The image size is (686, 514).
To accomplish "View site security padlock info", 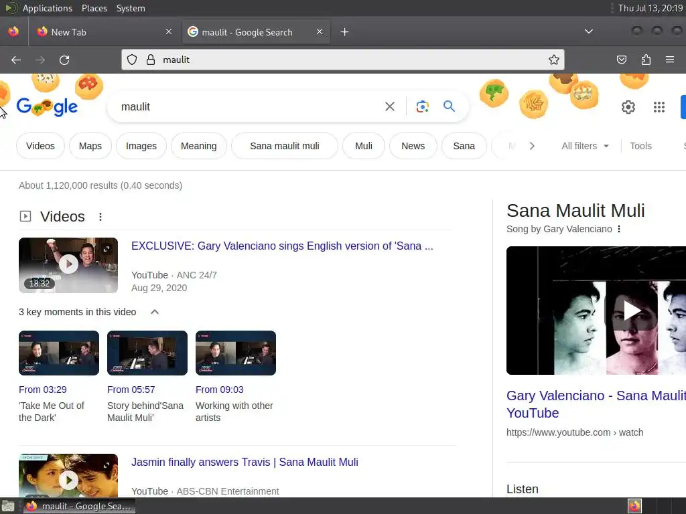I will click(151, 60).
